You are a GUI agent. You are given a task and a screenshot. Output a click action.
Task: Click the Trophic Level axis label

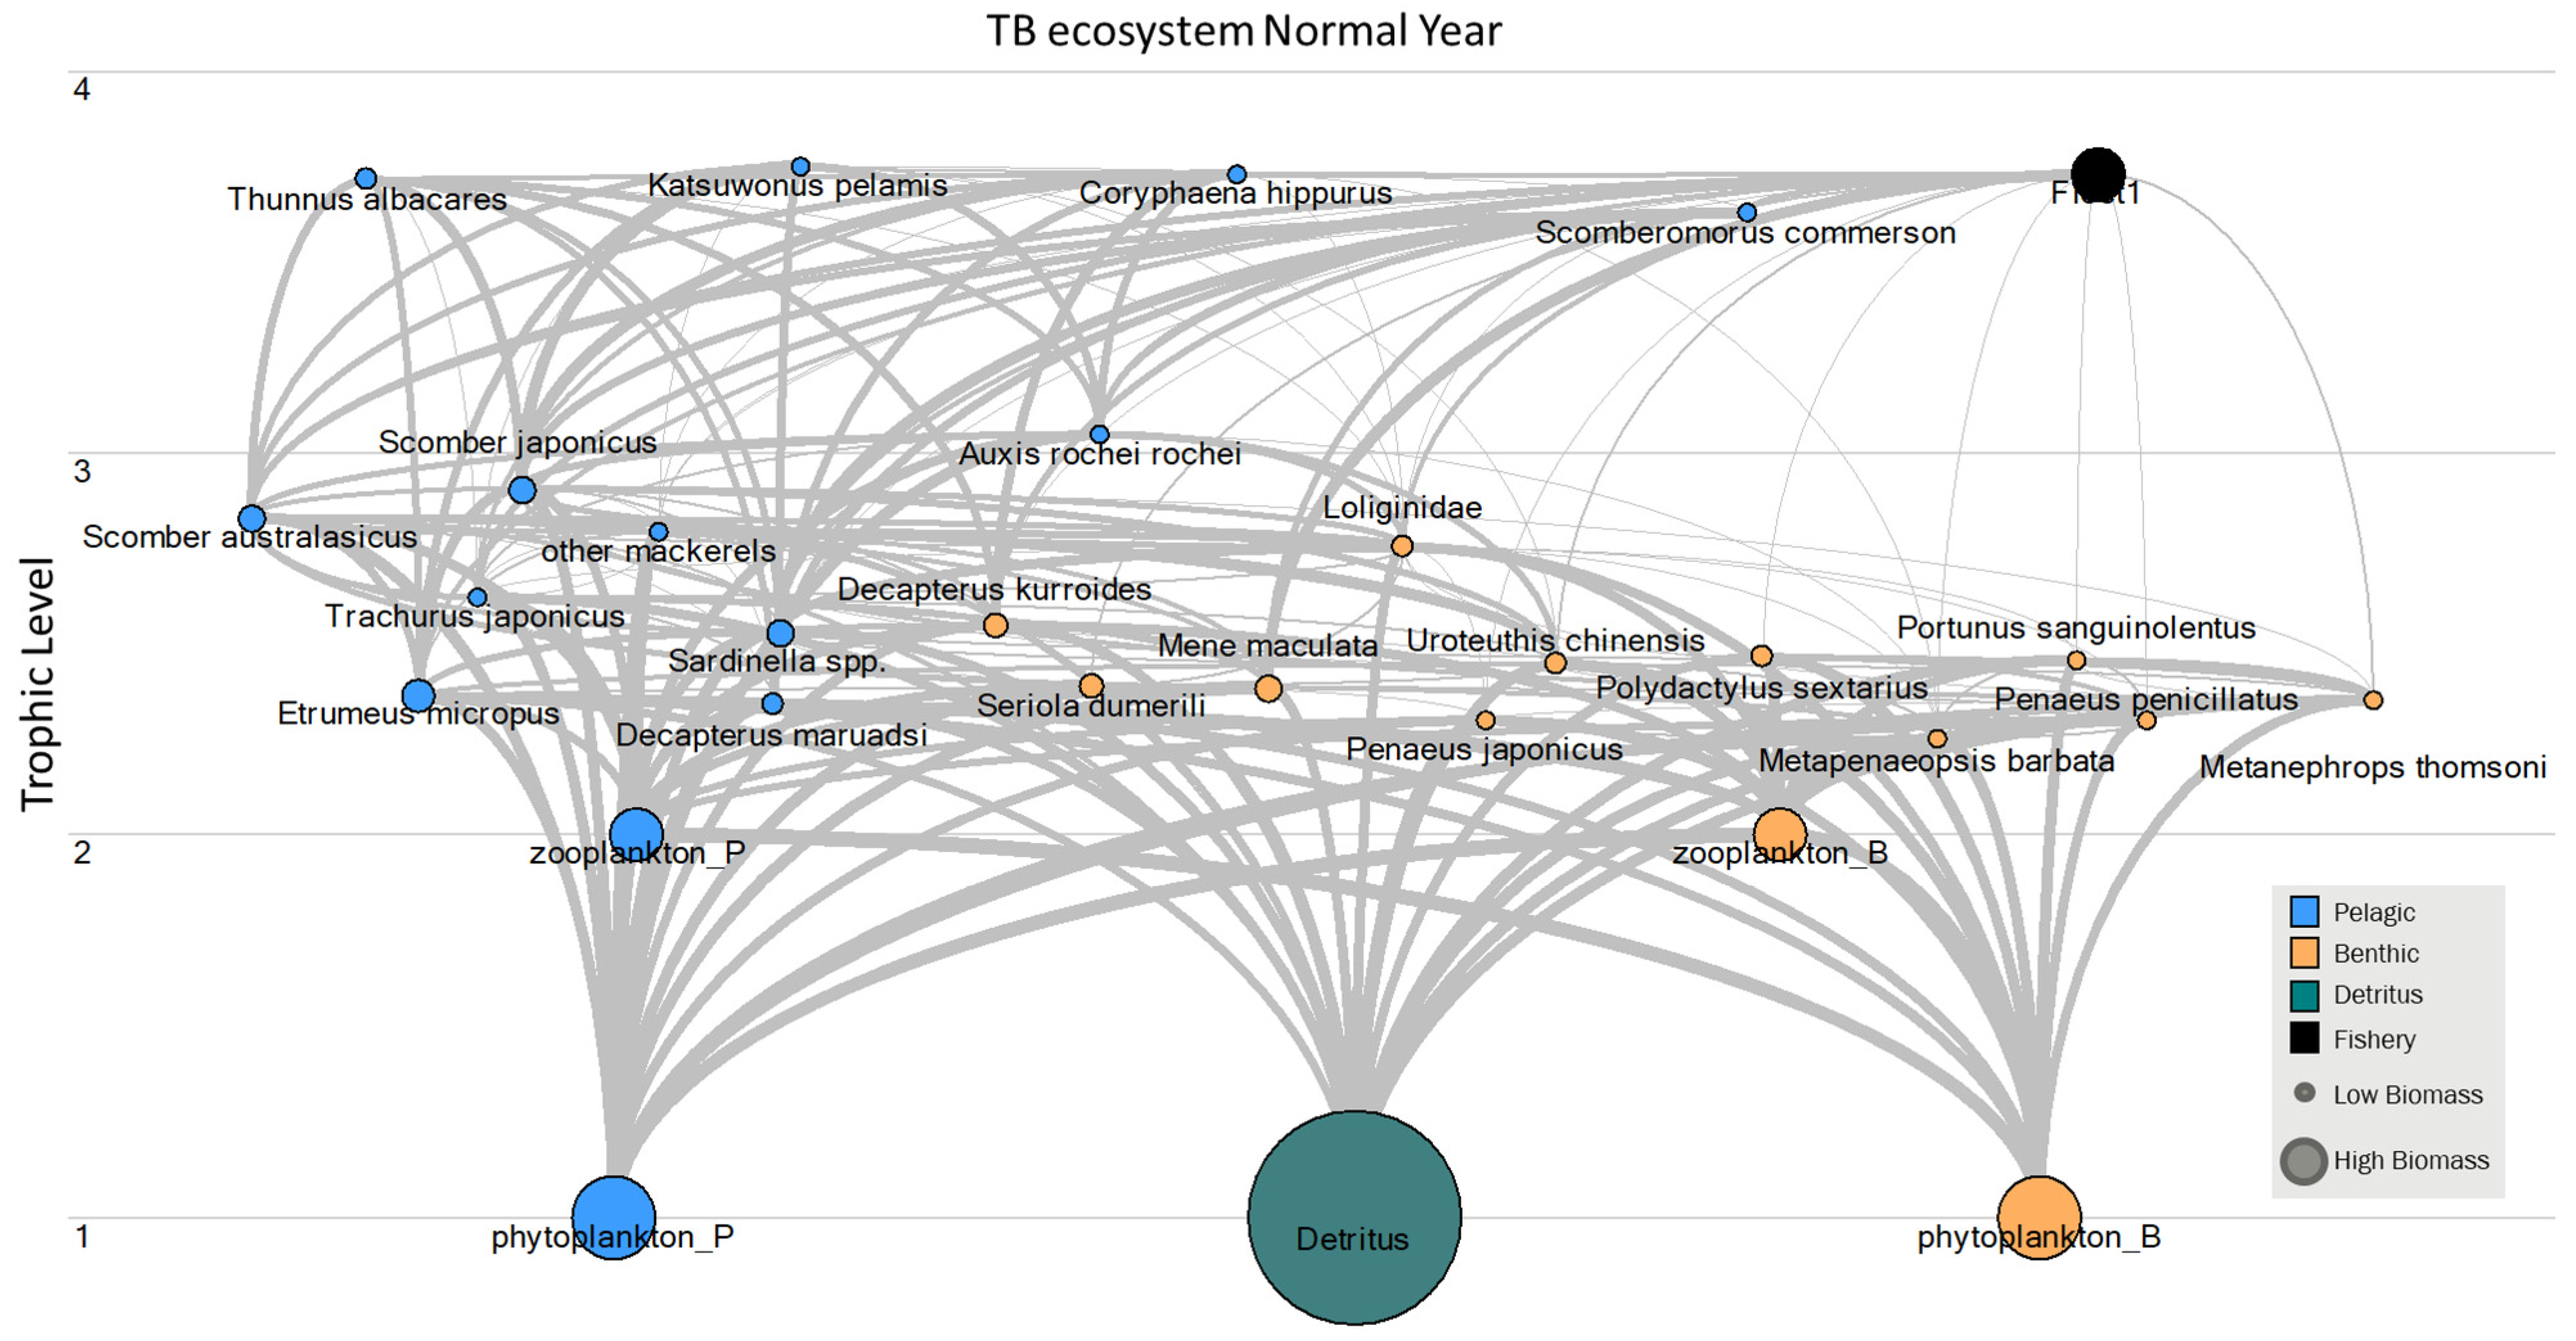click(37, 684)
